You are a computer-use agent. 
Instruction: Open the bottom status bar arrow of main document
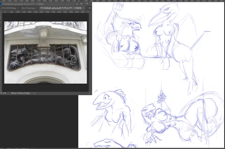pos(32,148)
